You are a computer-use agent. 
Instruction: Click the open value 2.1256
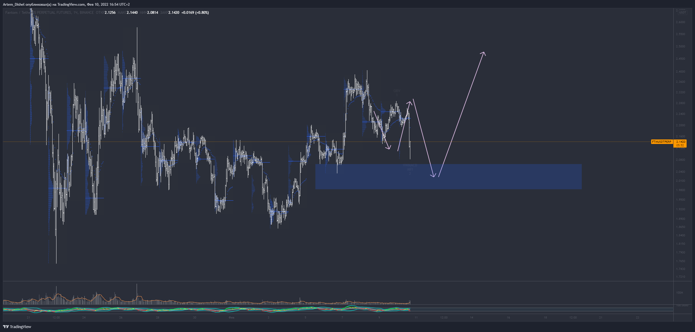pos(110,13)
